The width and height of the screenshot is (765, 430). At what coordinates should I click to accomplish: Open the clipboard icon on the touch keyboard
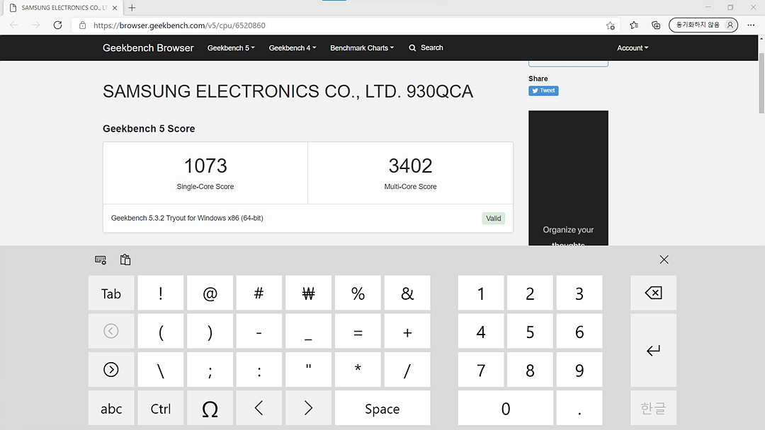point(125,260)
